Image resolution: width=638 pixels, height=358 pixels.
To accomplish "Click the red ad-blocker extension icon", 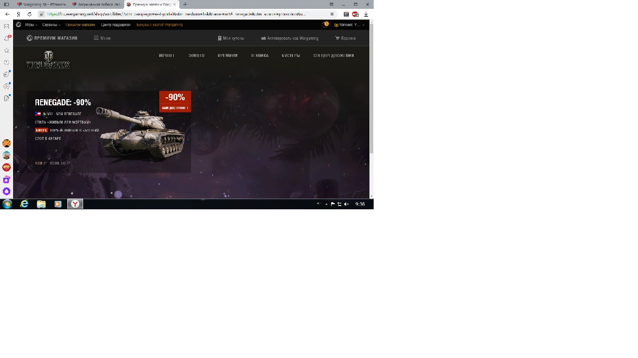I will (x=355, y=14).
